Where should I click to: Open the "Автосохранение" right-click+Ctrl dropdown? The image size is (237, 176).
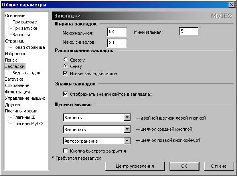click(x=97, y=141)
